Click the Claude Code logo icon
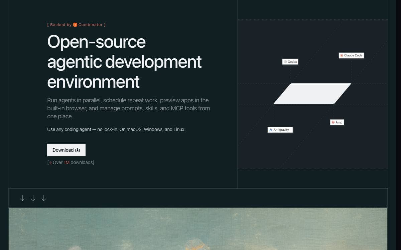 point(342,55)
